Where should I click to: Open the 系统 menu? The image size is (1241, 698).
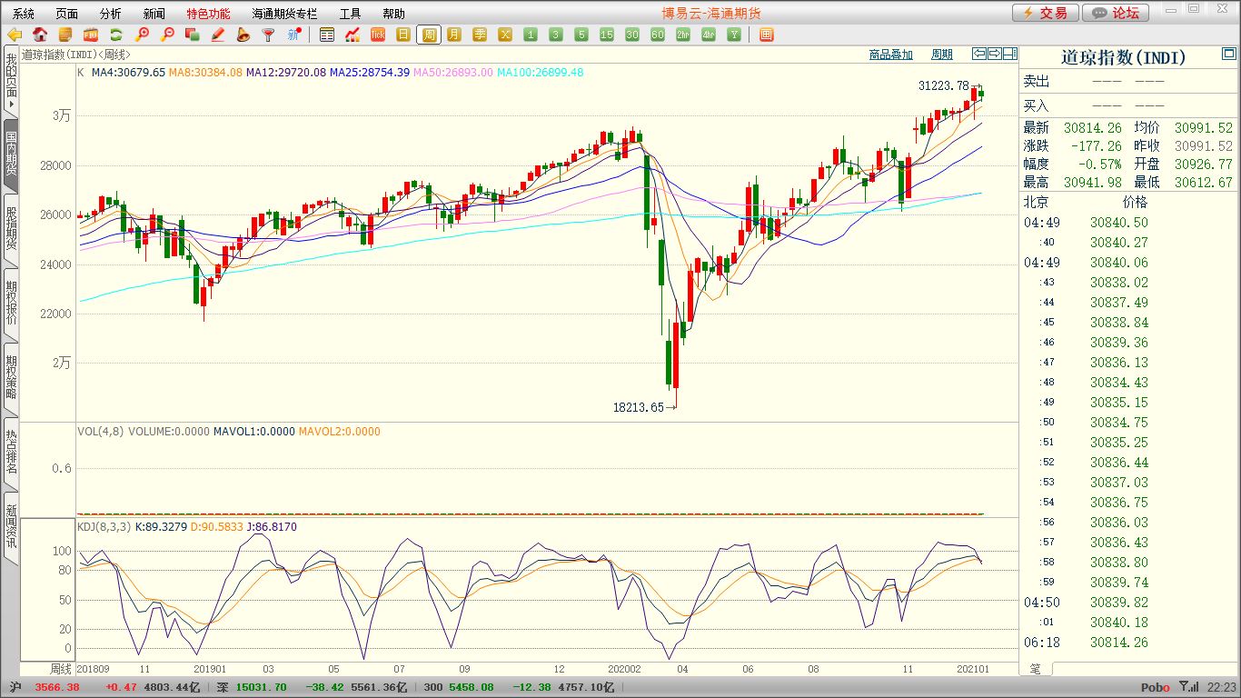tap(24, 14)
